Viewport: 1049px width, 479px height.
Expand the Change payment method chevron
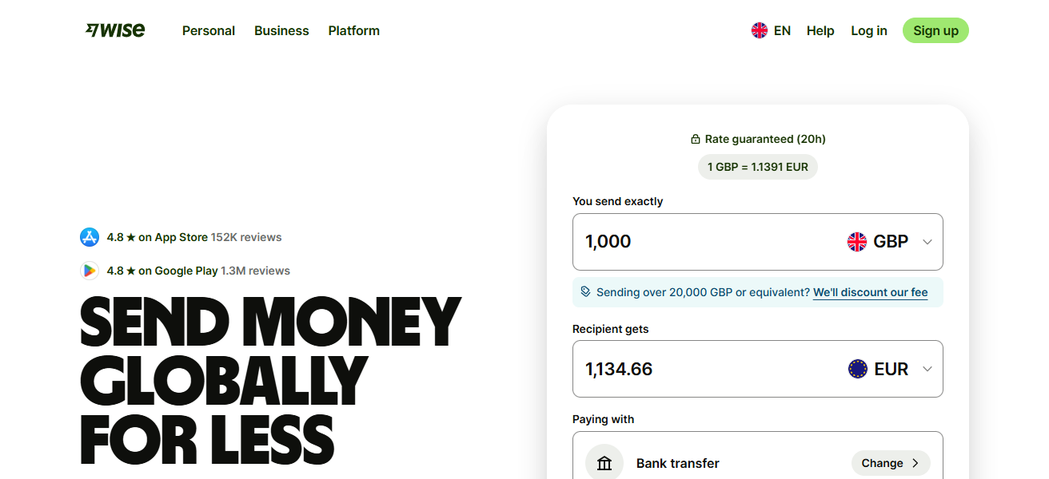915,462
